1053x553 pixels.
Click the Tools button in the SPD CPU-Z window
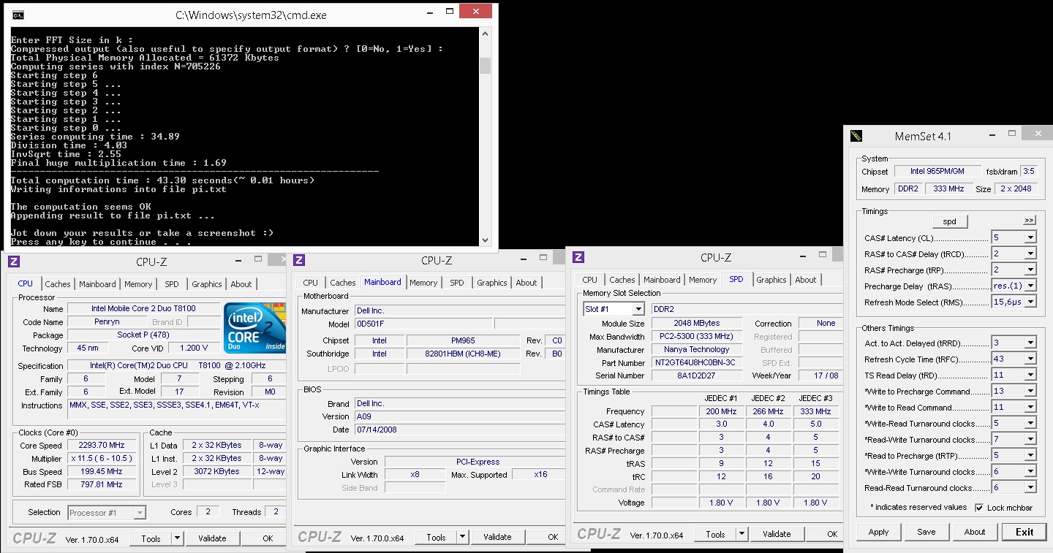tap(715, 534)
